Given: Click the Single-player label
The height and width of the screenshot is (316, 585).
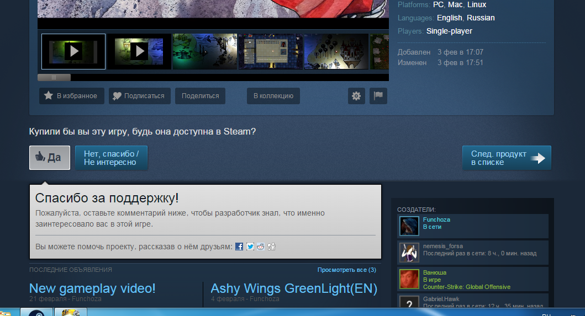Looking at the screenshot, I should [x=449, y=31].
